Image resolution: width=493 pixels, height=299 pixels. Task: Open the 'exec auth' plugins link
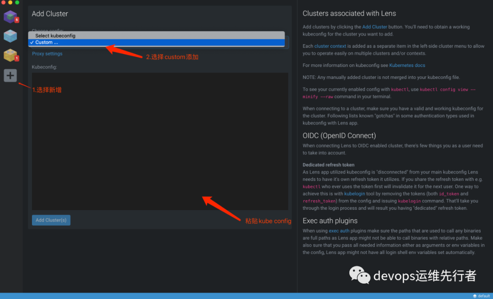pos(339,231)
